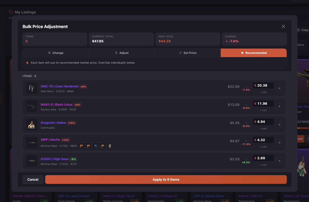Screen dimensions: 309x202
Task: Edit G3SG1 price field showing 2.69
Action: click(263, 158)
